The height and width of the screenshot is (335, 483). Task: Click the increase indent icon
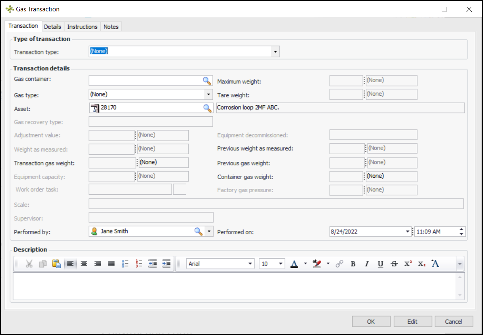point(166,264)
